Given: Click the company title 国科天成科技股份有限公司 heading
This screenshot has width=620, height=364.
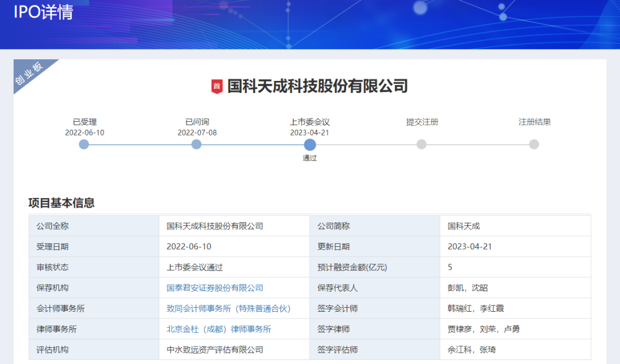Looking at the screenshot, I should 317,86.
